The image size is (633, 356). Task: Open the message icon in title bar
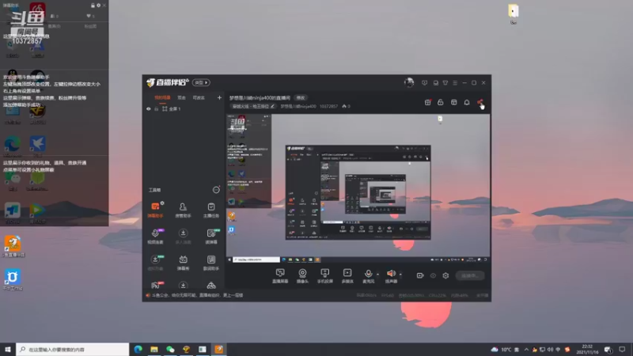tap(424, 83)
